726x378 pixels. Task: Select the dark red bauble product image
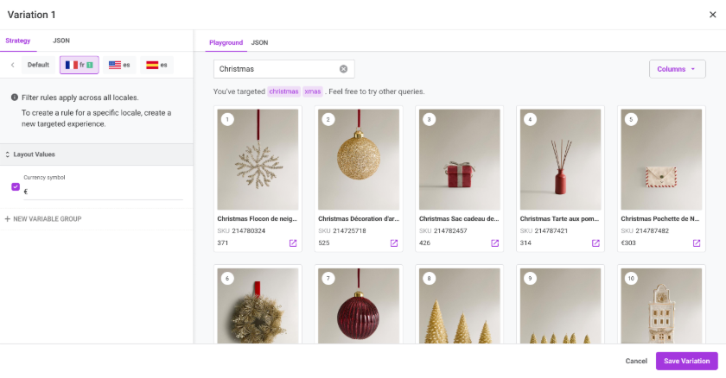(x=359, y=306)
